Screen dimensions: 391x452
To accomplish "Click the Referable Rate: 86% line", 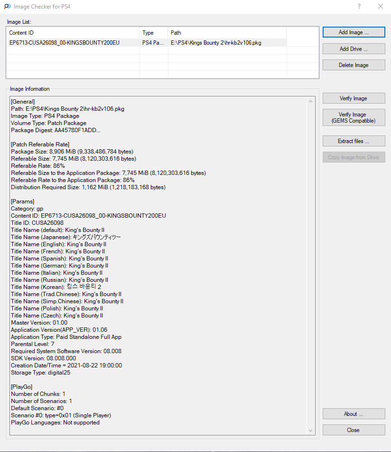I will (38, 165).
